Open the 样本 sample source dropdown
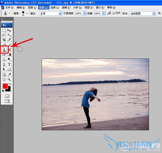The width and height of the screenshot is (162, 153). tap(143, 13)
